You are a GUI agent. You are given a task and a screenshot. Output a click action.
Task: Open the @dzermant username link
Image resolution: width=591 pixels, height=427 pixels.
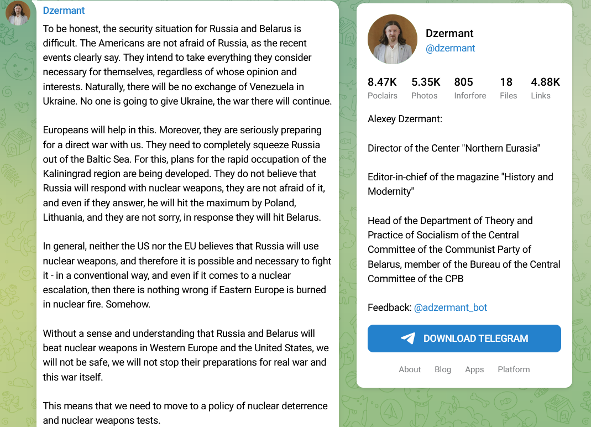[x=450, y=48]
